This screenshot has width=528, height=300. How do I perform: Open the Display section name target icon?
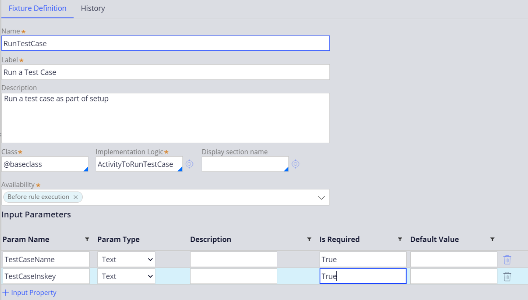click(x=295, y=164)
